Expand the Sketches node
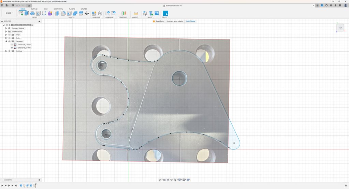Viewport: 349px width, 189px height. (x=6, y=51)
